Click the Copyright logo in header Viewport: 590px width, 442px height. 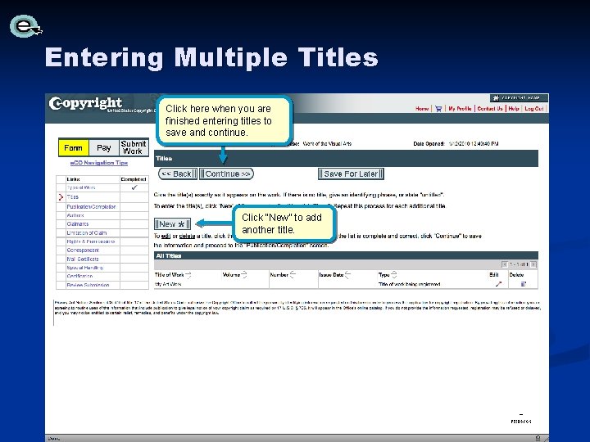pyautogui.click(x=85, y=103)
